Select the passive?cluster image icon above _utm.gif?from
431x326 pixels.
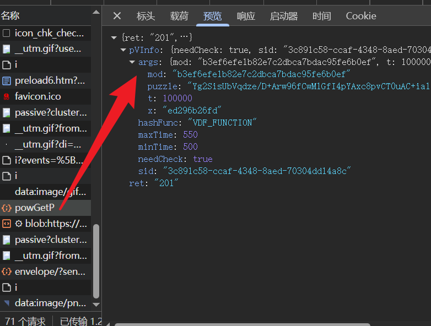point(6,112)
